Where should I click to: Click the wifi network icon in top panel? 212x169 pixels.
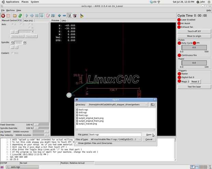click(159, 2)
